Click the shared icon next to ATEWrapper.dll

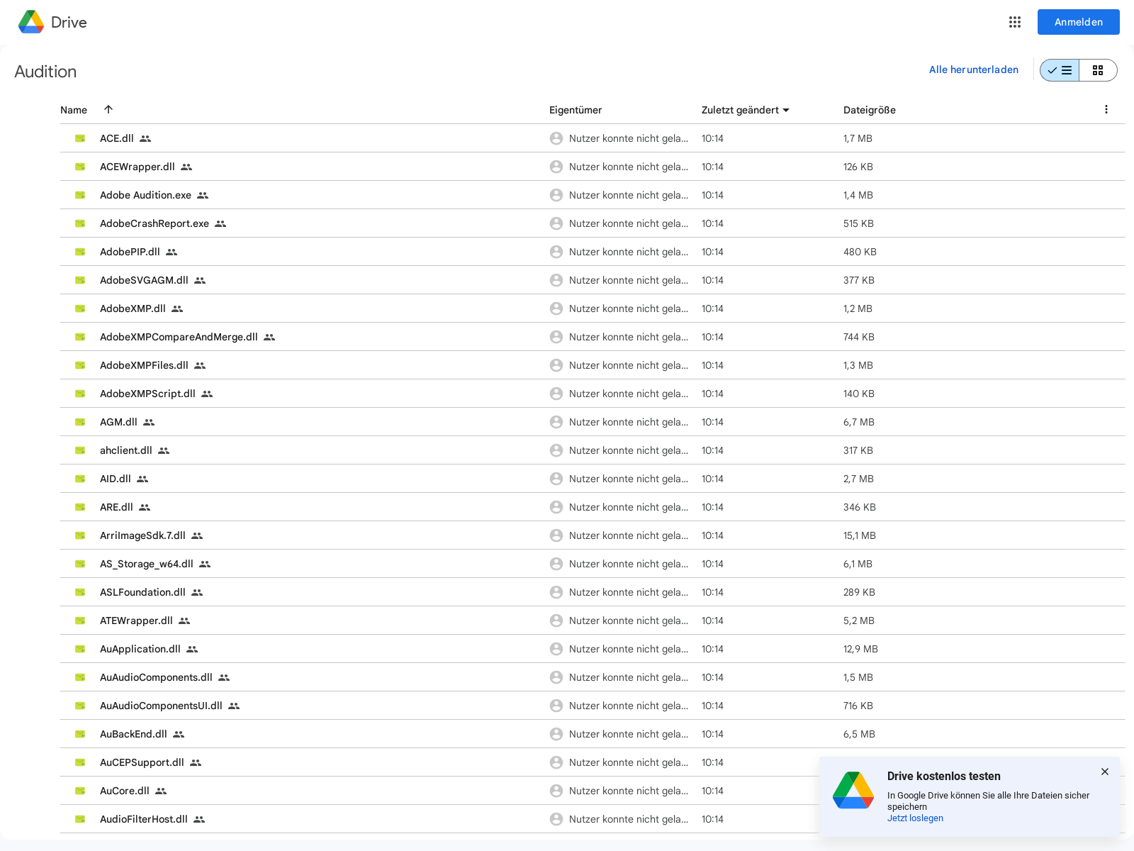pyautogui.click(x=184, y=621)
